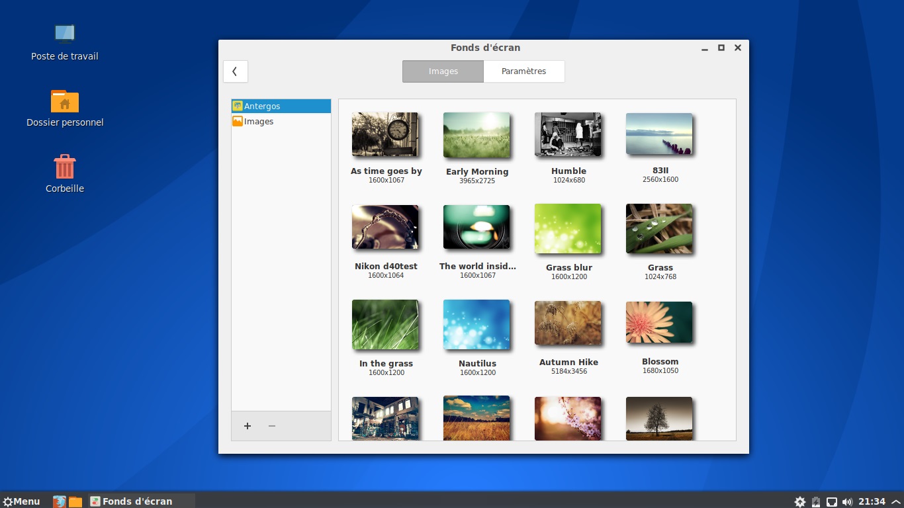Open the settings gear in the system tray
Image resolution: width=904 pixels, height=508 pixels.
point(800,501)
